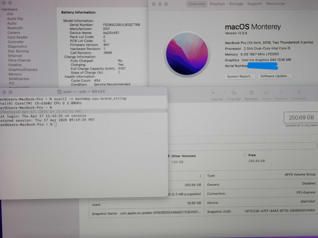This screenshot has width=318, height=238.
Task: Click the Terminal command prompt cursor
Action: pyautogui.click(x=56, y=124)
